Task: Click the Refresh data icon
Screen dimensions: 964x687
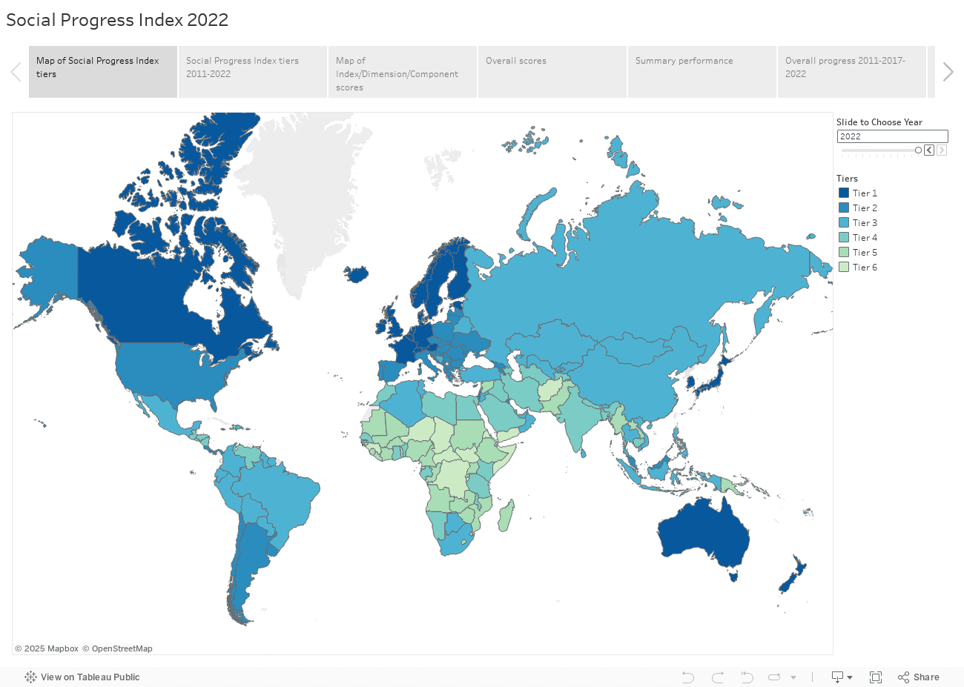Action: tap(774, 677)
